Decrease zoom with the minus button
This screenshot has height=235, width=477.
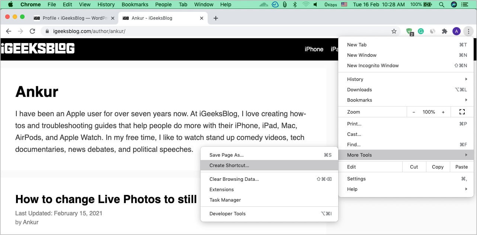click(414, 112)
